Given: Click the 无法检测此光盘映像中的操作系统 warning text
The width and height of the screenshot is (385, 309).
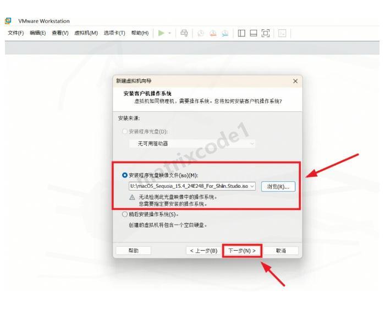Looking at the screenshot, I should click(x=178, y=197).
